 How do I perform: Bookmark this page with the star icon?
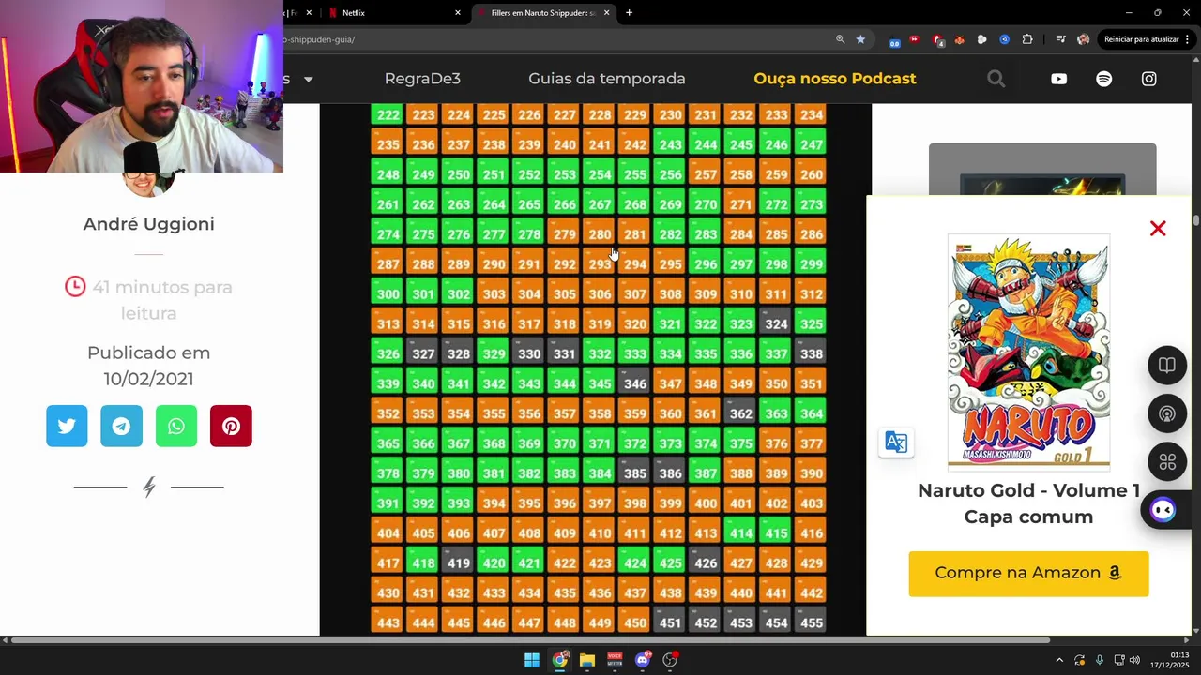tap(860, 39)
